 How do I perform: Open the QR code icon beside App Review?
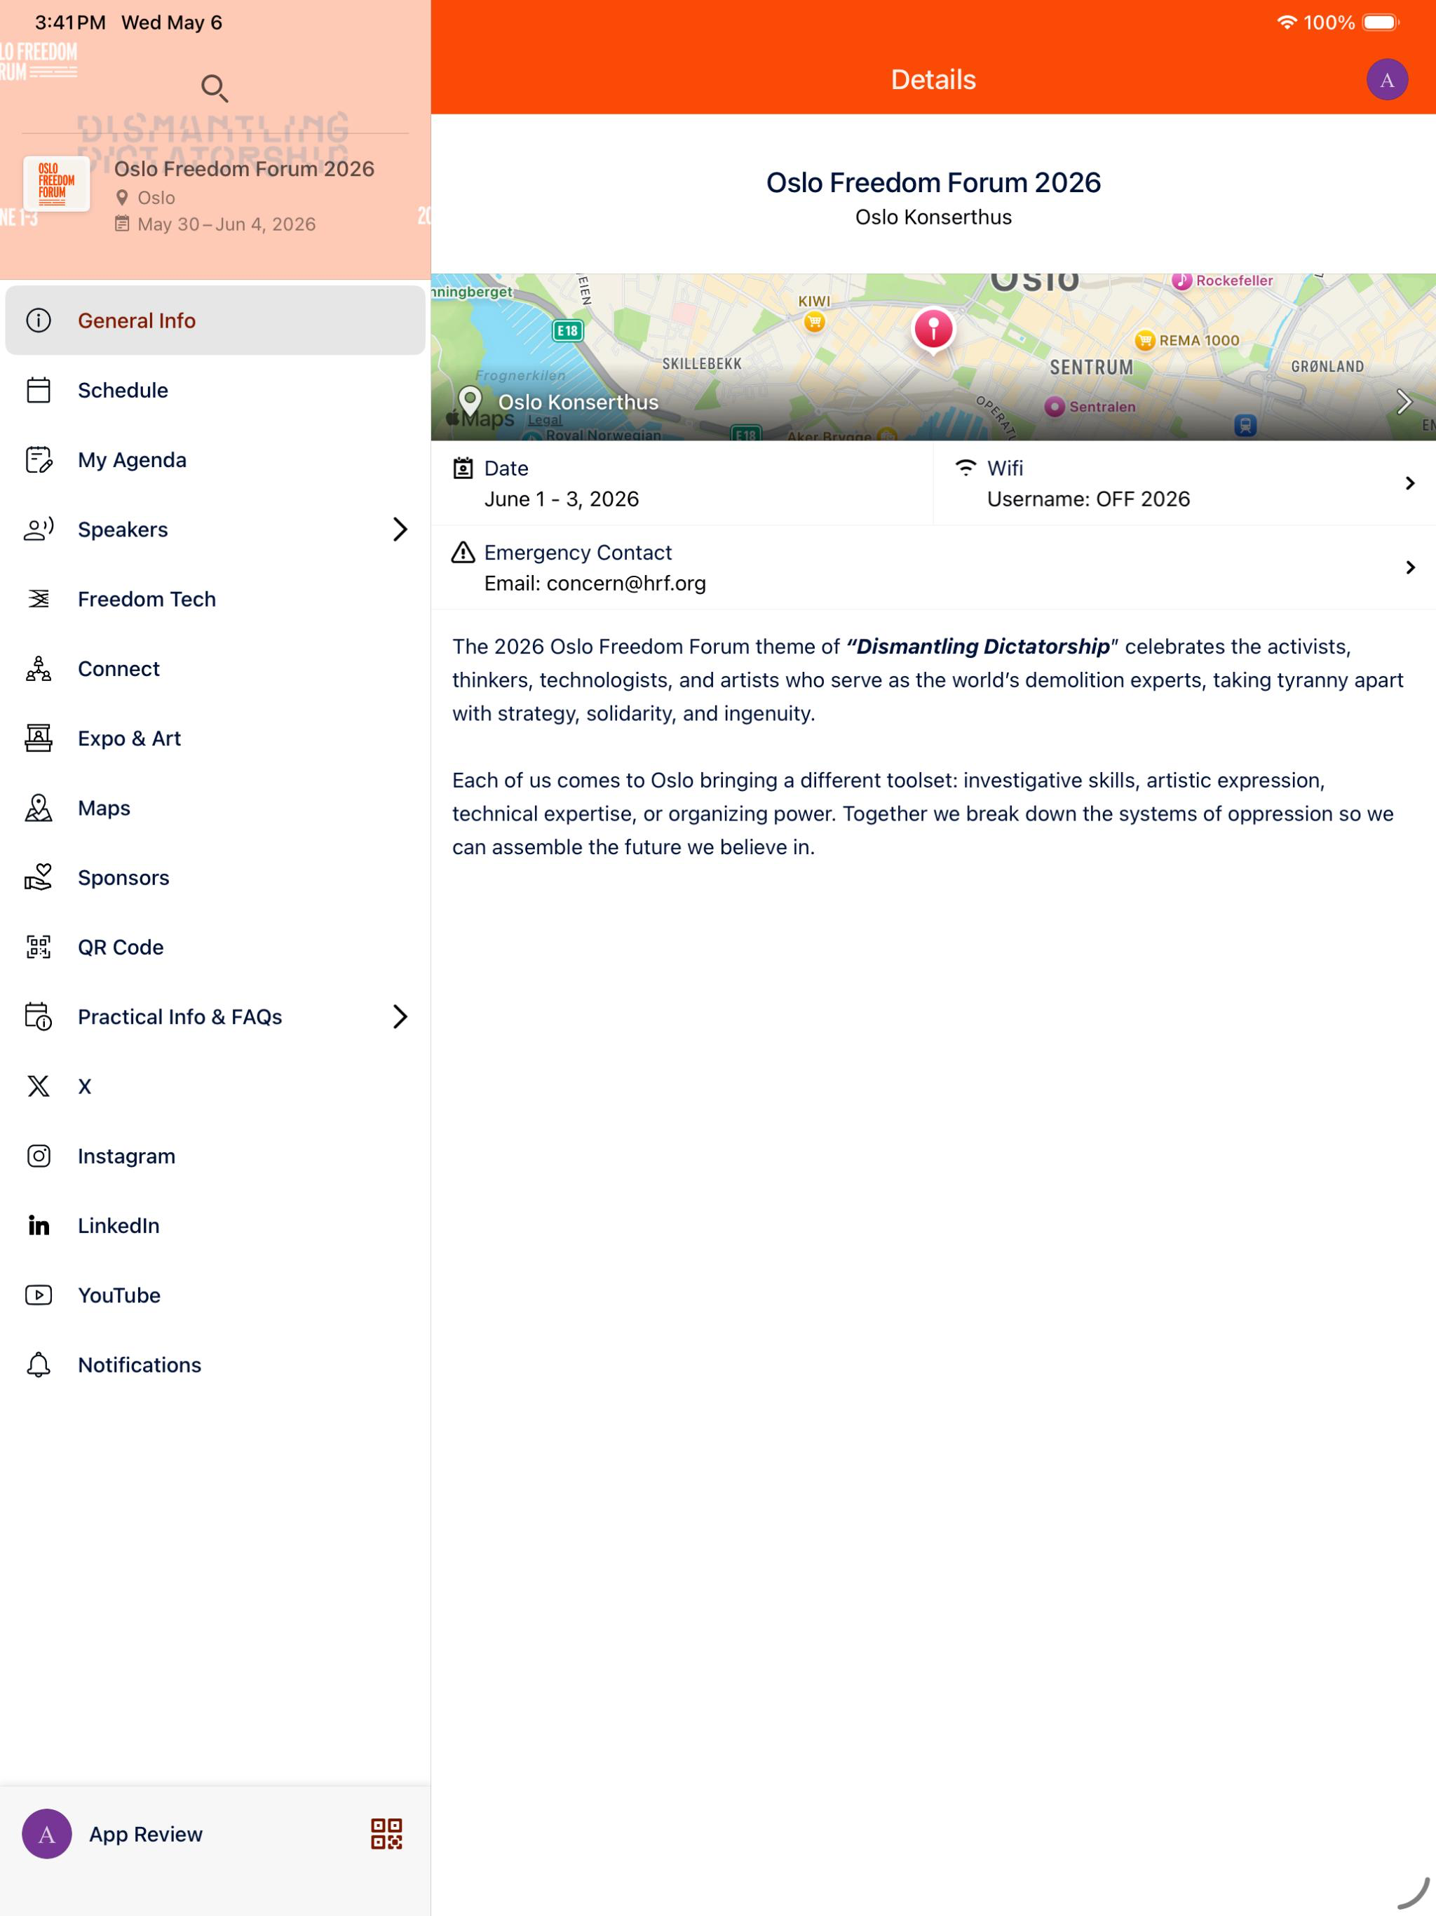(x=386, y=1834)
